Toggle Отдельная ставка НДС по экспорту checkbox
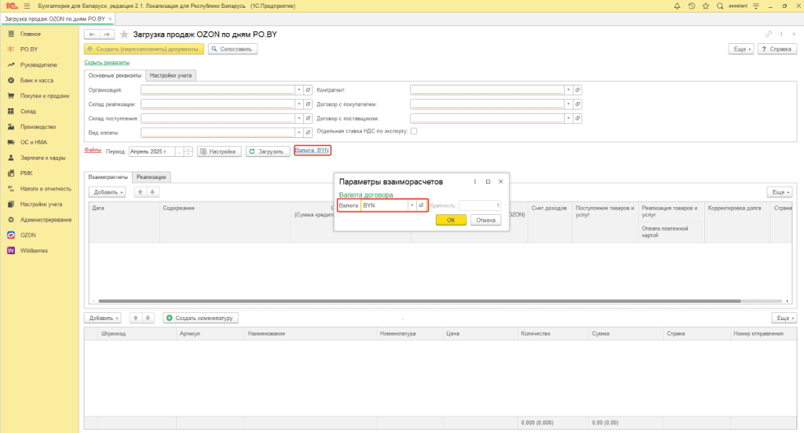The height and width of the screenshot is (433, 804). coord(414,131)
